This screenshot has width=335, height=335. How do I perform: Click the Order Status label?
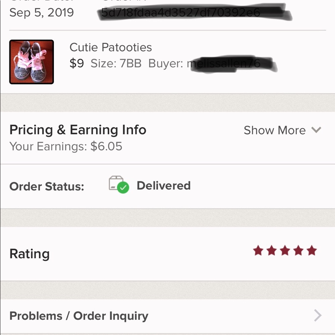[x=47, y=186]
